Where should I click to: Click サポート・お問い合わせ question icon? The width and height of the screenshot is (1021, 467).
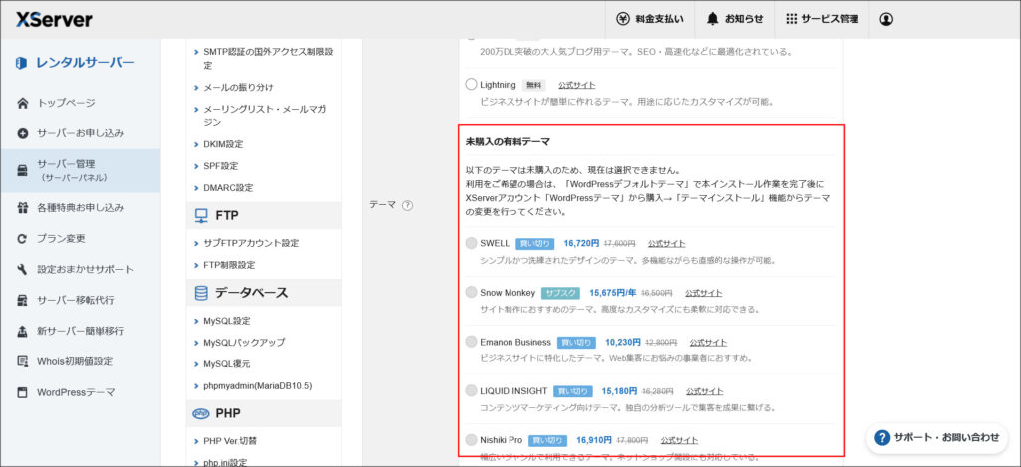(x=882, y=438)
